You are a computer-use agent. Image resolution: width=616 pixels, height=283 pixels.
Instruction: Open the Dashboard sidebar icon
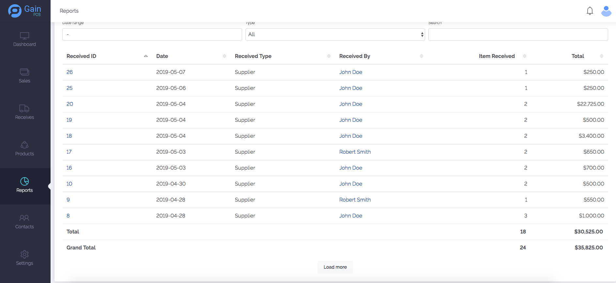click(24, 36)
